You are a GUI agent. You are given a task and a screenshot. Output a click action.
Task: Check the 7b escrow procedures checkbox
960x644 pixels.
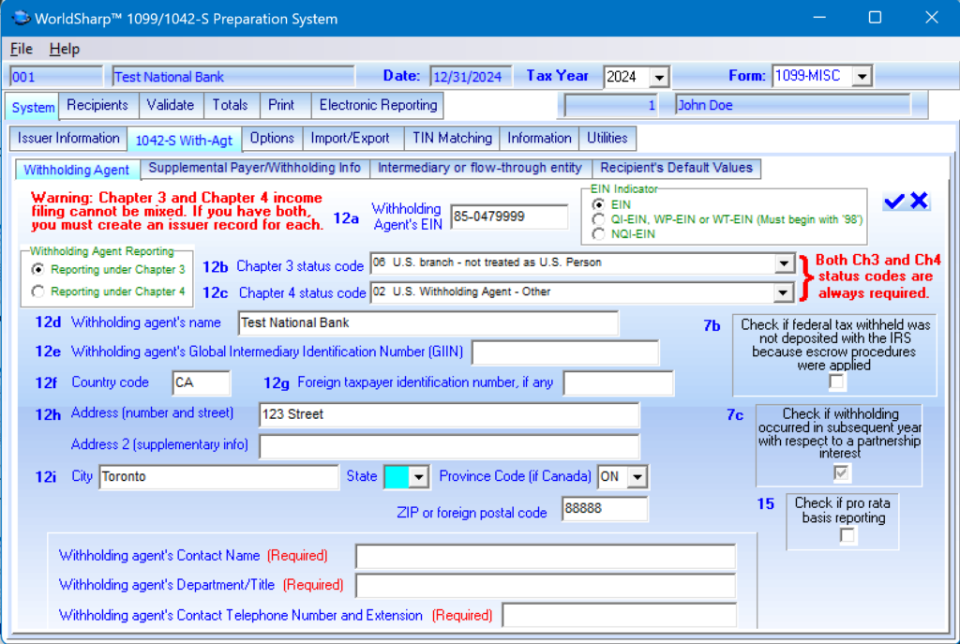[836, 382]
